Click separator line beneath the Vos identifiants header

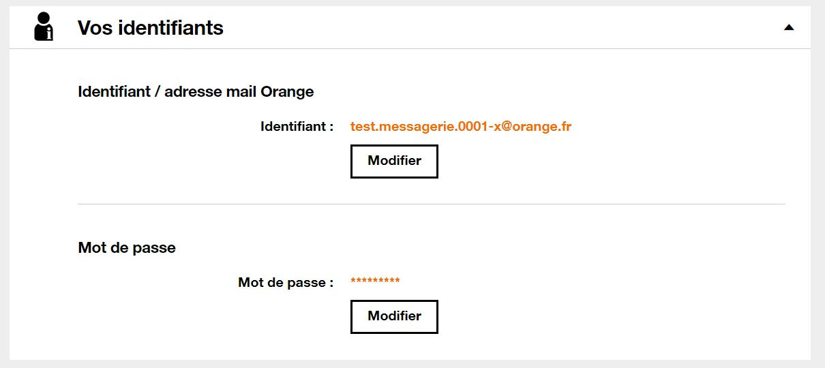pos(409,49)
